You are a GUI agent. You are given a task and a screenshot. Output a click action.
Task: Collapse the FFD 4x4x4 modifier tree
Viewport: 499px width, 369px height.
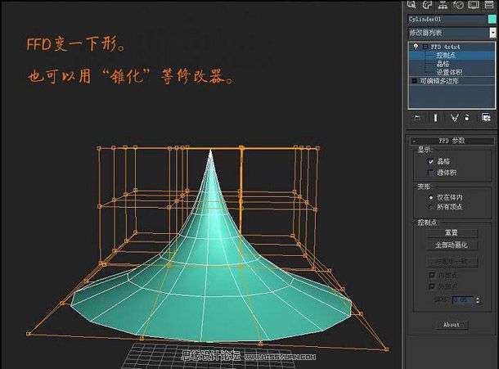tap(425, 47)
